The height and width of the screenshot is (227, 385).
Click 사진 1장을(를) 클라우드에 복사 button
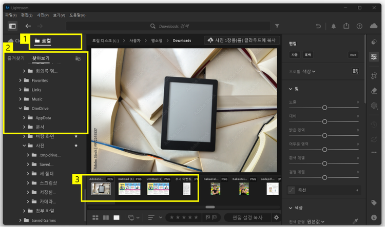point(242,40)
